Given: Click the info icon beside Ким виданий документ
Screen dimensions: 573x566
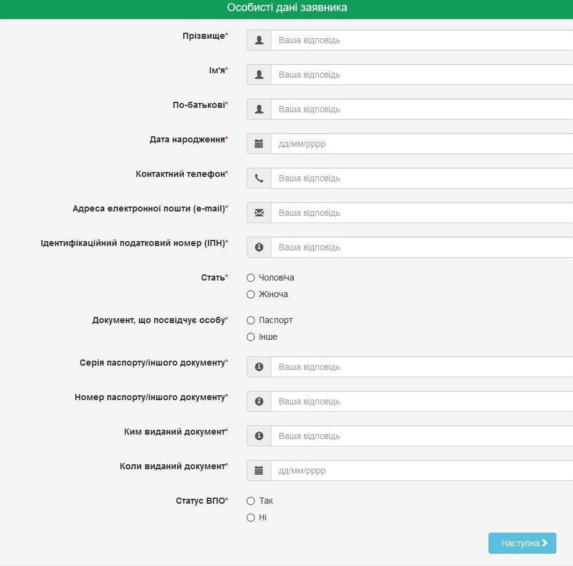Looking at the screenshot, I should (259, 436).
